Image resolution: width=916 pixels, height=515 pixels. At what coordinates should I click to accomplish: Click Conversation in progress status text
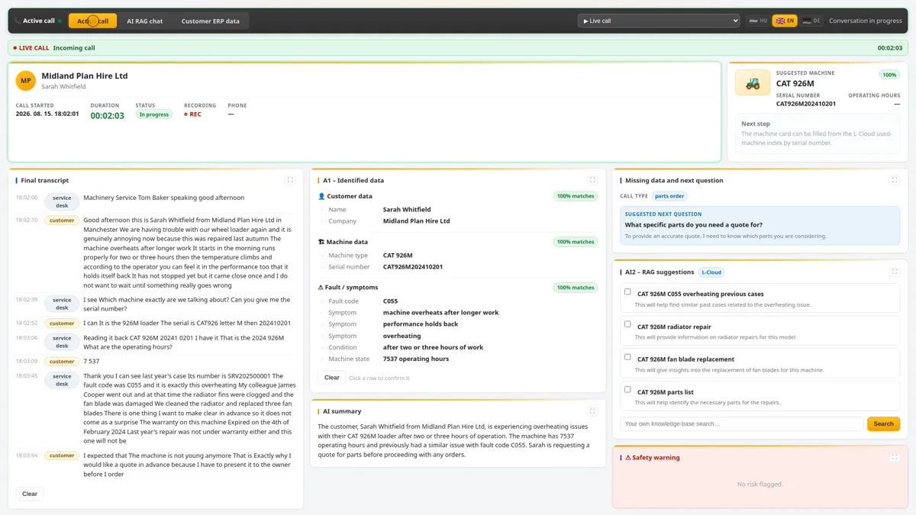pos(866,21)
